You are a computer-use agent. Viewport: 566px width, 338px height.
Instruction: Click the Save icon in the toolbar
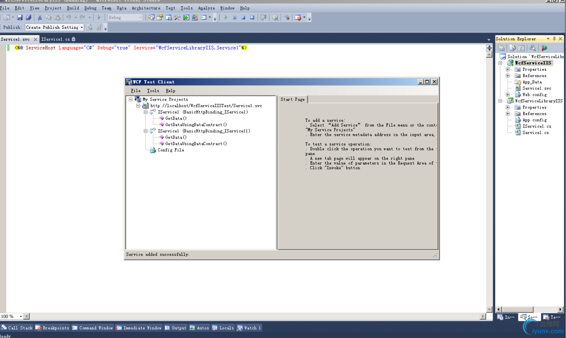pos(20,18)
